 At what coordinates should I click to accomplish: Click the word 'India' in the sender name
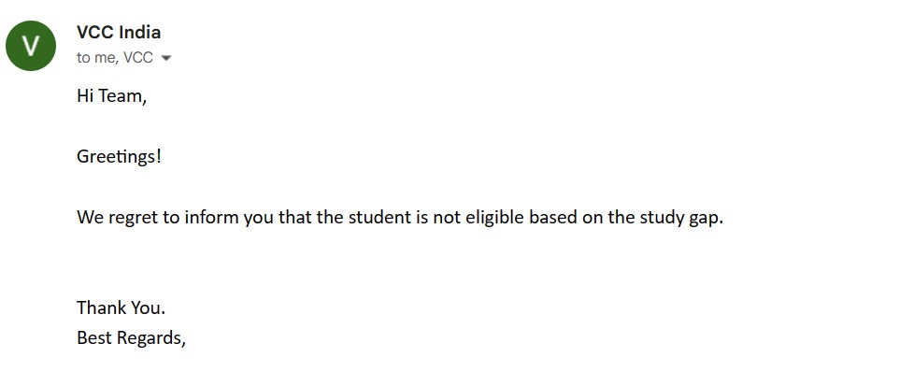140,32
